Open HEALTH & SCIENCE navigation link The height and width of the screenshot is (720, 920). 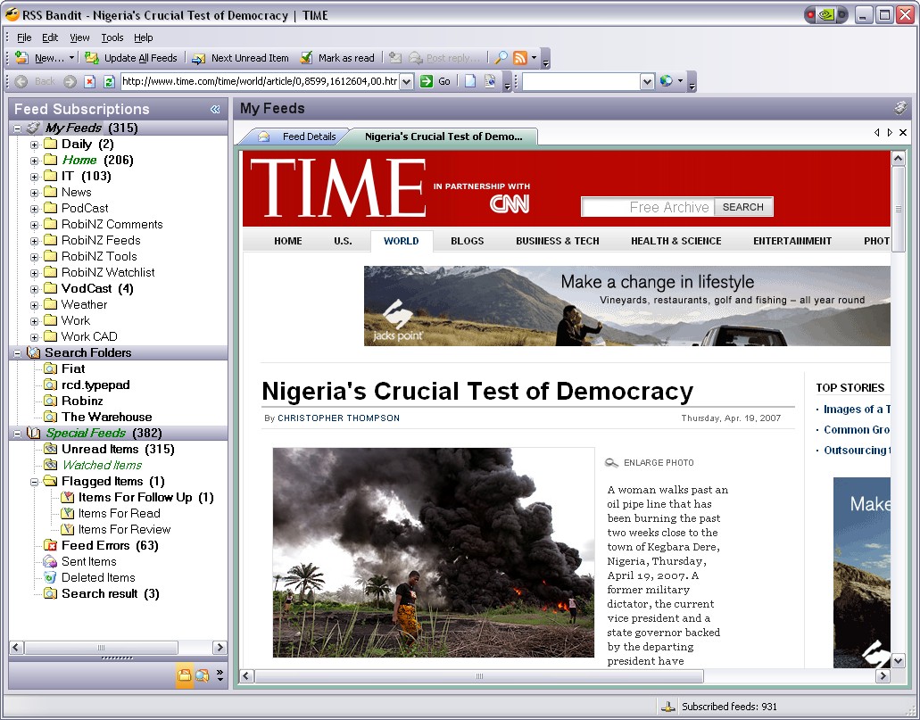(675, 241)
